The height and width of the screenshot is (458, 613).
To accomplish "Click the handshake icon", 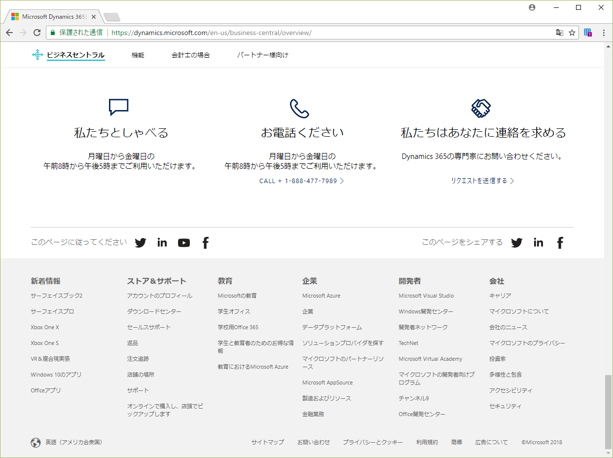I will pos(481,108).
